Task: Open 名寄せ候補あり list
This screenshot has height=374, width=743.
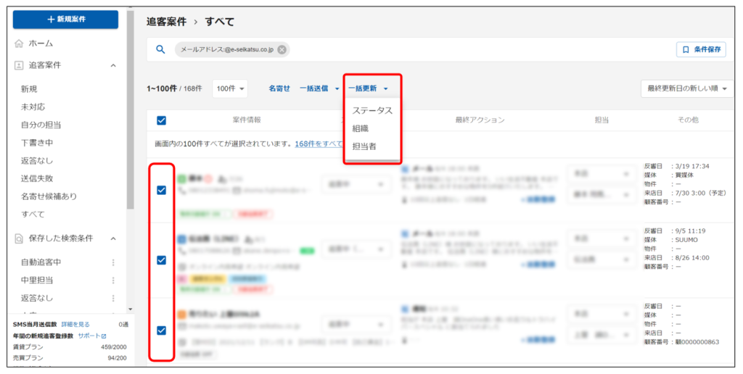Action: [x=49, y=196]
